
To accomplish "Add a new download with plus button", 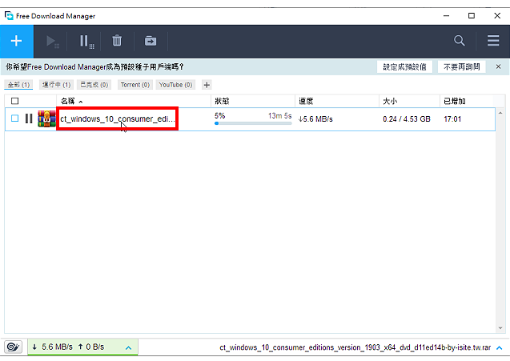I will 16,42.
